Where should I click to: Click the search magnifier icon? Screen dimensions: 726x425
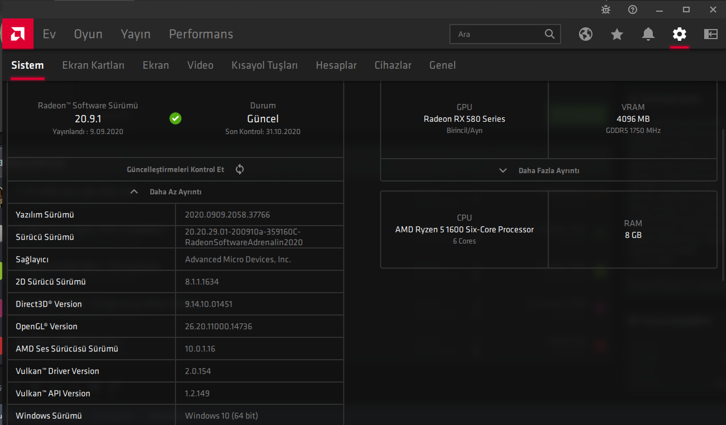tap(550, 34)
